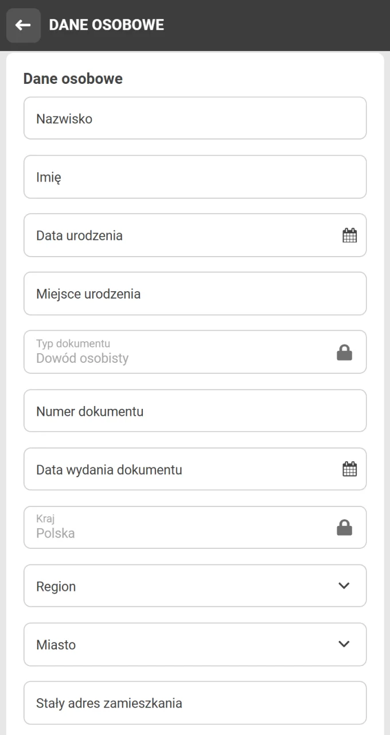Click the chevron on the Region selector
The height and width of the screenshot is (735, 390).
[344, 586]
